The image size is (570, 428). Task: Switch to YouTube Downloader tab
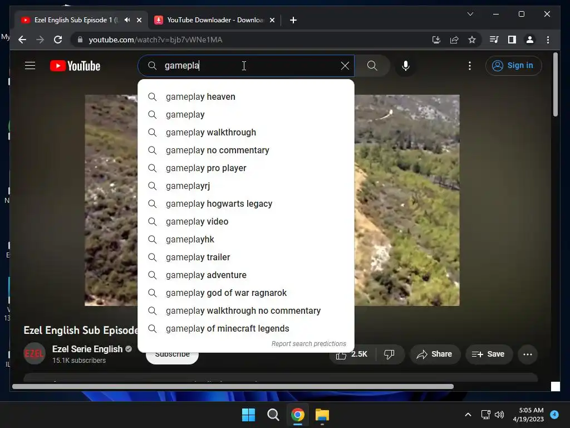coord(214,20)
